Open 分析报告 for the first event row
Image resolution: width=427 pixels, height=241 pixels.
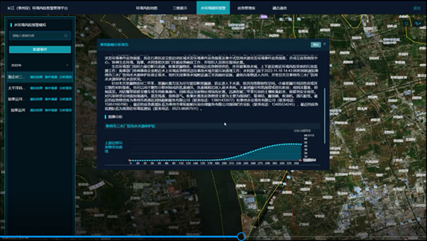pyautogui.click(x=66, y=76)
